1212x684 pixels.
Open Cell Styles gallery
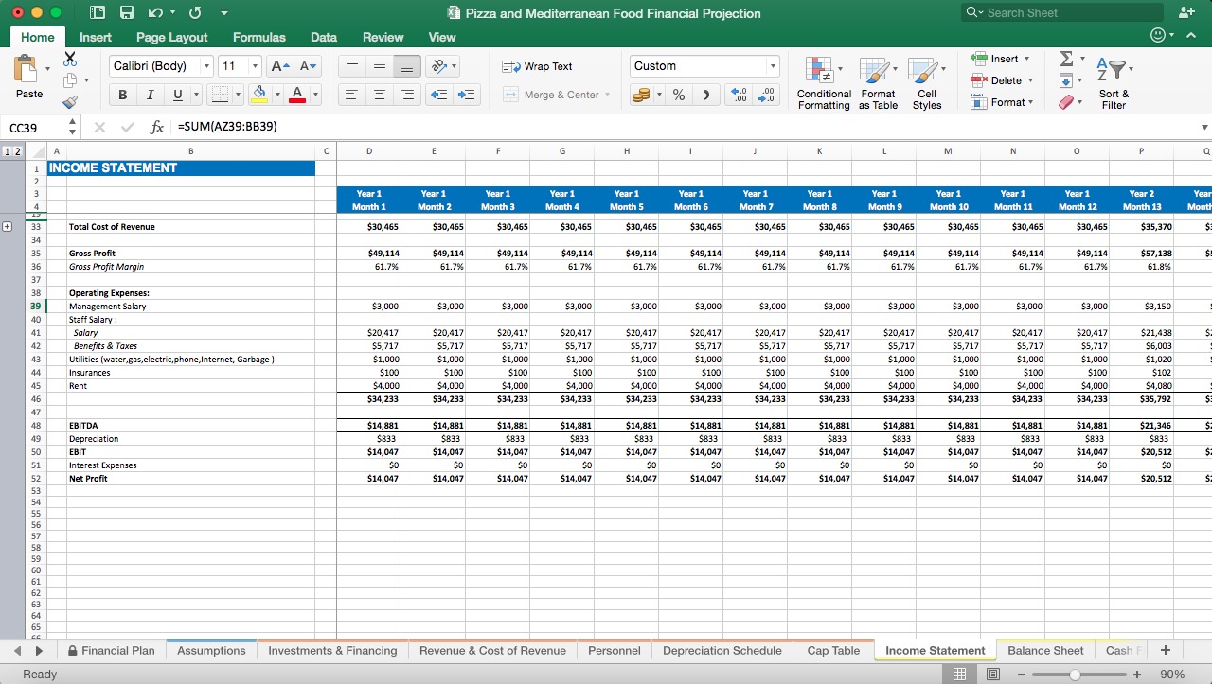click(927, 83)
